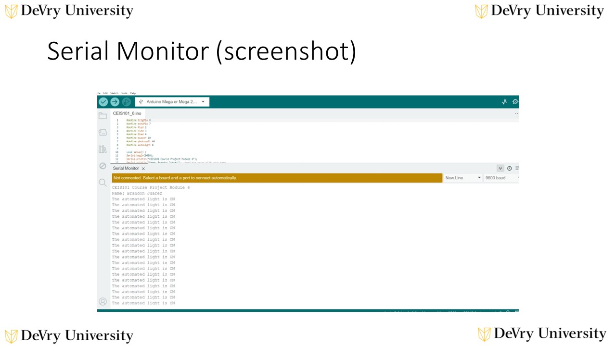Image resolution: width=616 pixels, height=346 pixels.
Task: Select the CEIS101_6.ino editor tab
Action: [127, 113]
